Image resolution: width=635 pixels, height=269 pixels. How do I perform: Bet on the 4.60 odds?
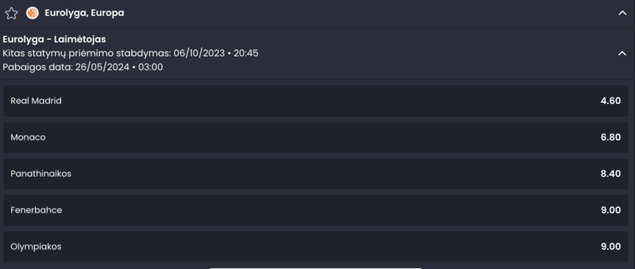click(x=611, y=101)
